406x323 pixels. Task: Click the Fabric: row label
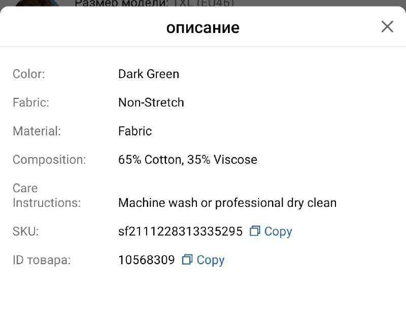tap(31, 102)
